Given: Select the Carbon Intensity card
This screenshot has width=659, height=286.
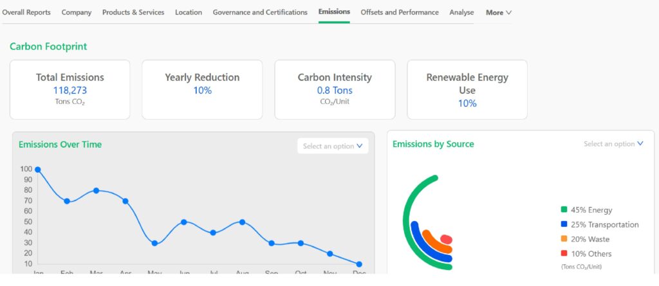Looking at the screenshot, I should (335, 89).
